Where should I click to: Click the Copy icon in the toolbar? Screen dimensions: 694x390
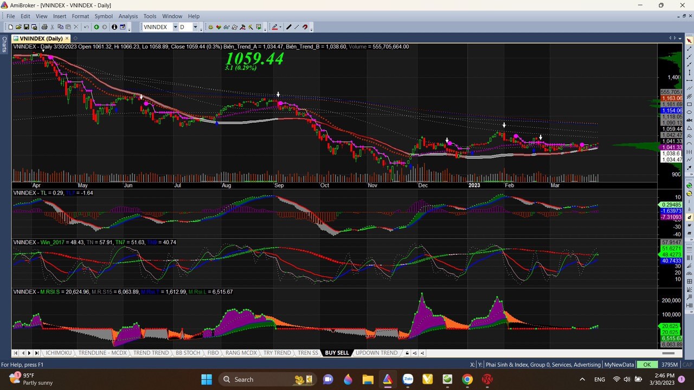(x=60, y=27)
